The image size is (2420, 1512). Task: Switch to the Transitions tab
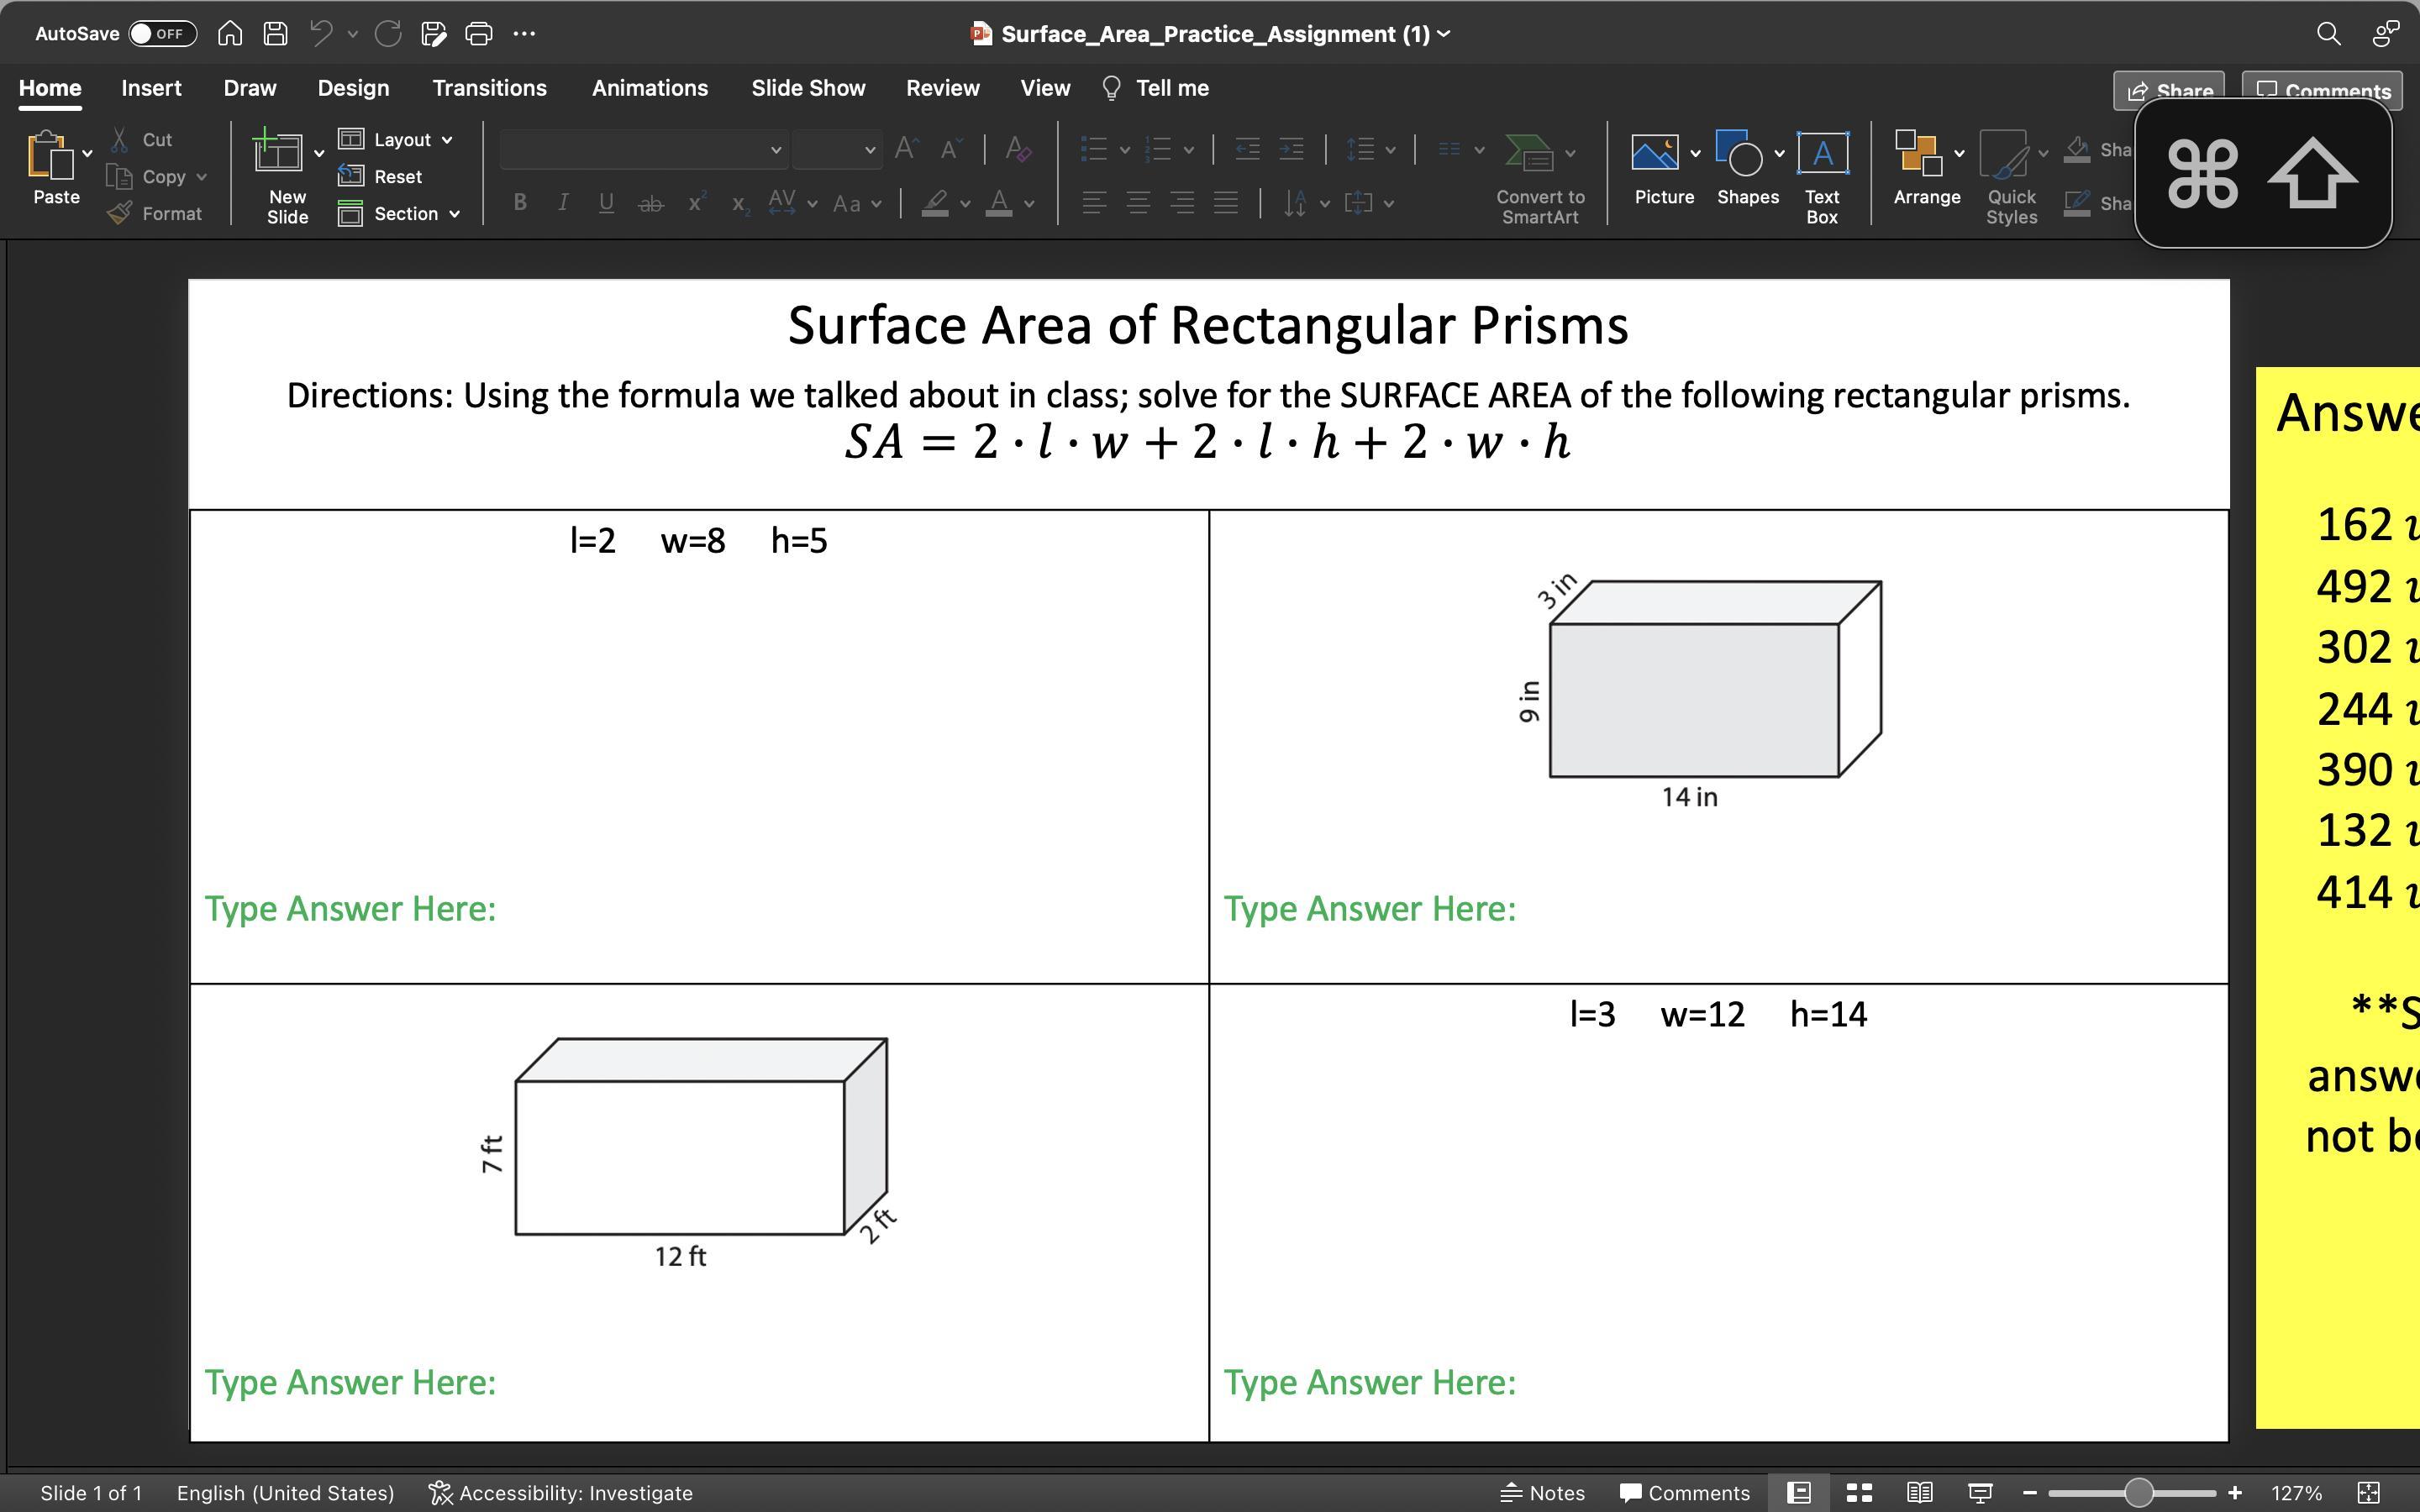tap(489, 88)
